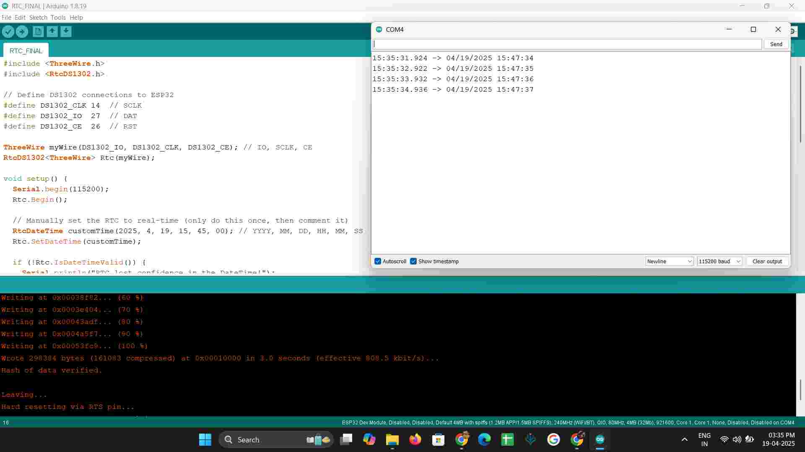
Task: Click 'Hard resetting via RTS pin...' line
Action: (x=68, y=407)
